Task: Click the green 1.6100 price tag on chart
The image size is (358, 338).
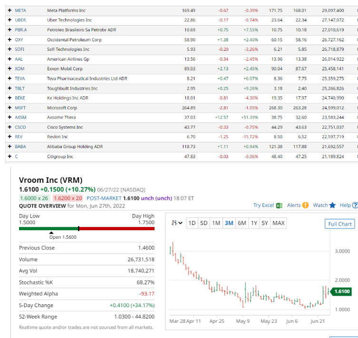Action: (x=340, y=291)
